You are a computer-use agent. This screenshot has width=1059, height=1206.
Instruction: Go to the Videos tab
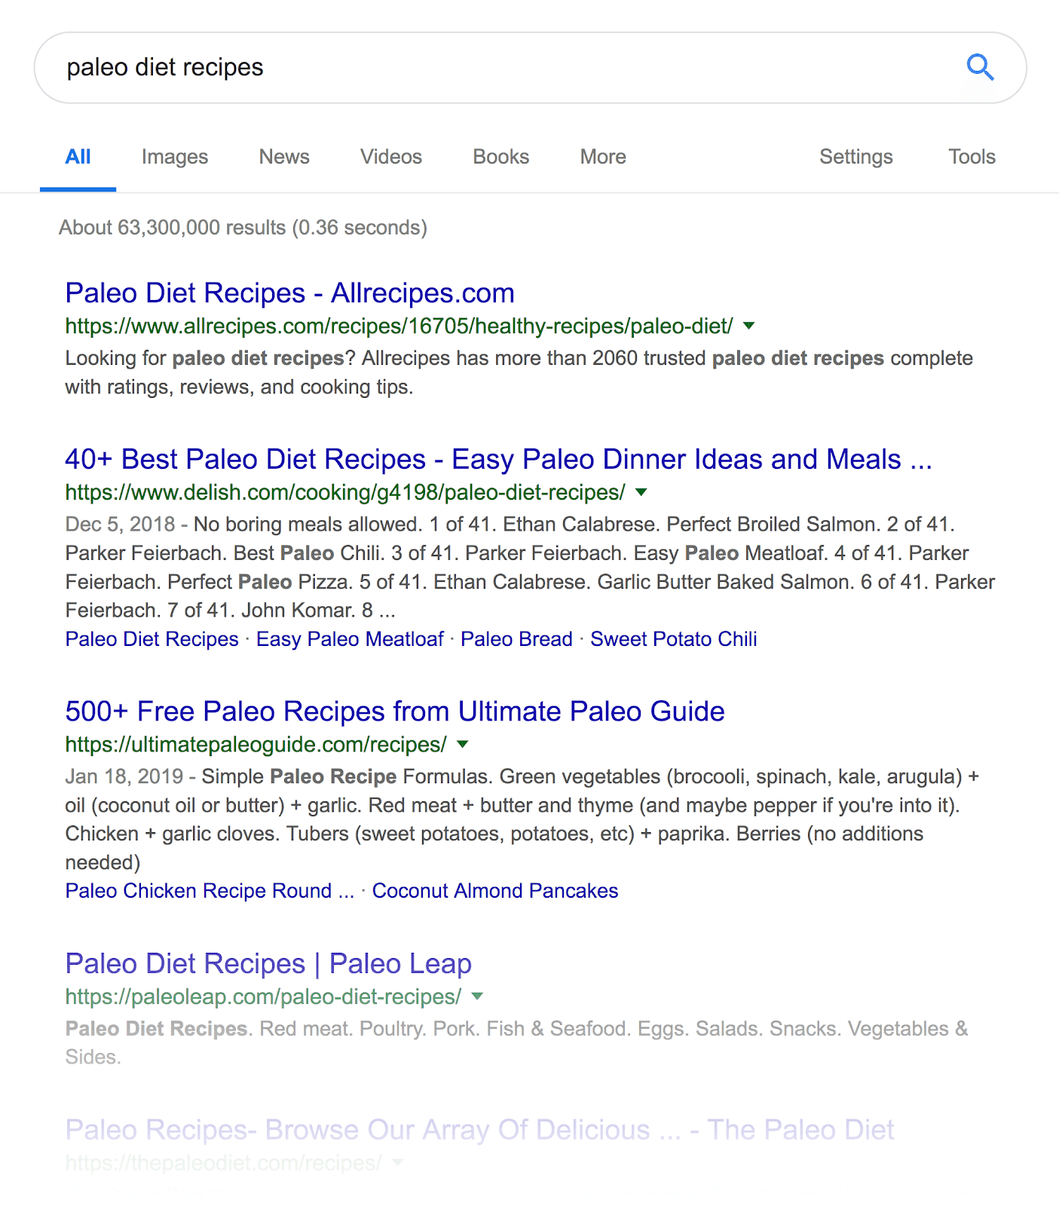(391, 157)
